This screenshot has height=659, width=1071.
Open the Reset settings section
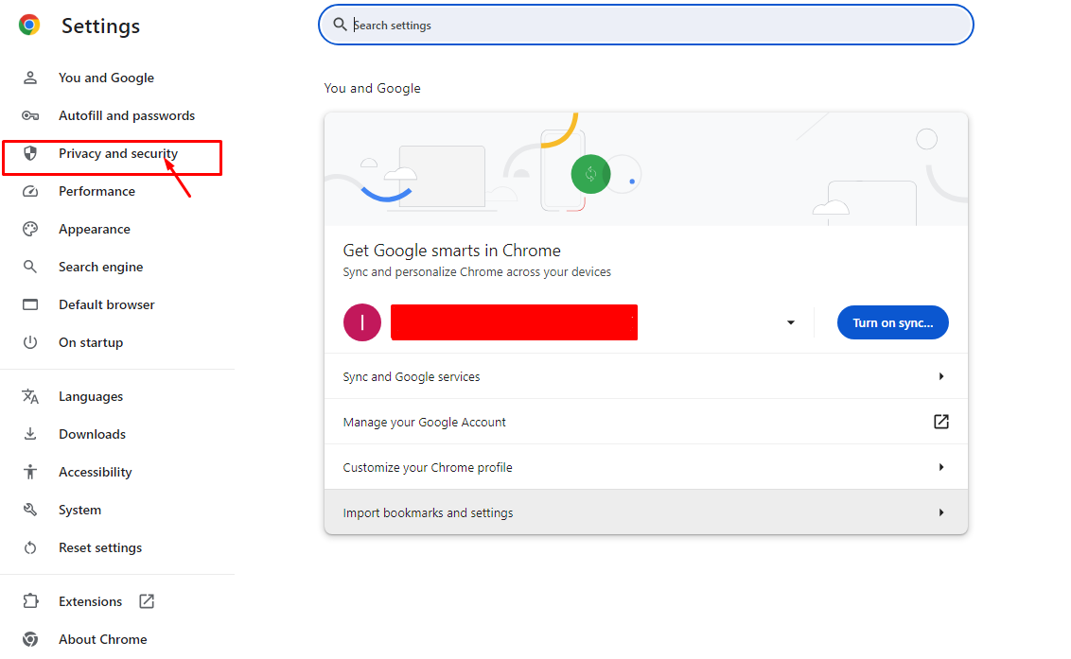pyautogui.click(x=100, y=547)
